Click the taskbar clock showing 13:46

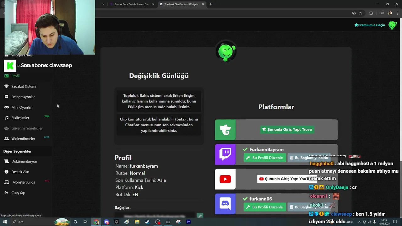[x=383, y=222]
